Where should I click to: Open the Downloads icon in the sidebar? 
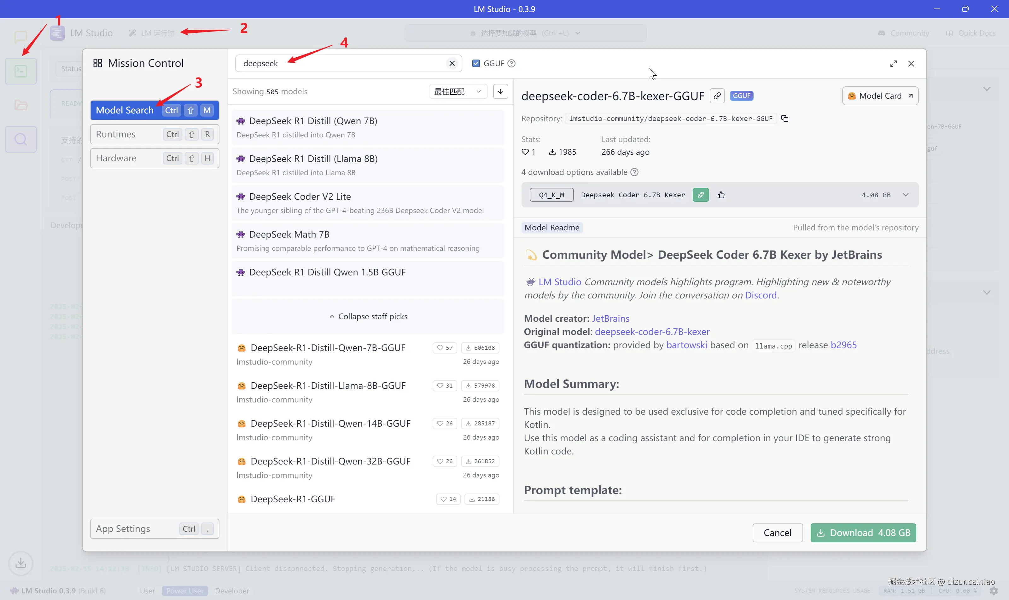pos(20,563)
